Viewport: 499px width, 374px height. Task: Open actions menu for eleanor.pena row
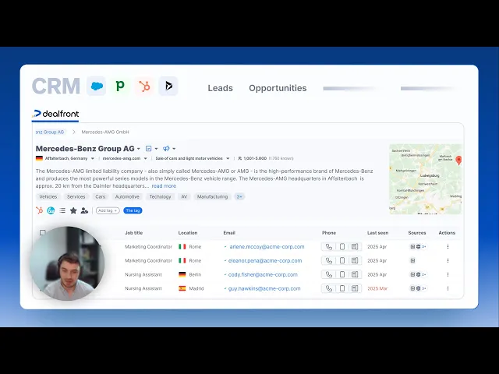coord(448,261)
